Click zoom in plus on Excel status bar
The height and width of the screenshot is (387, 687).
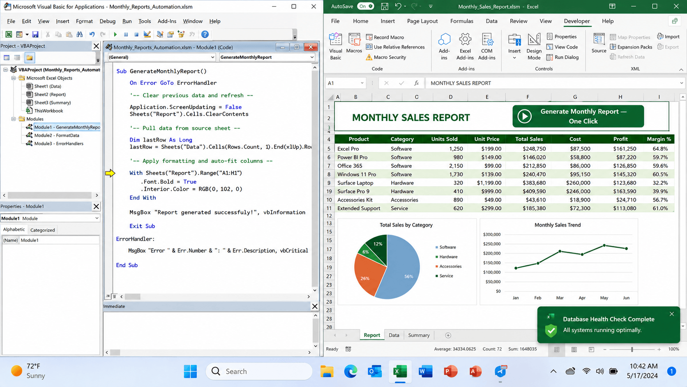[x=659, y=349]
